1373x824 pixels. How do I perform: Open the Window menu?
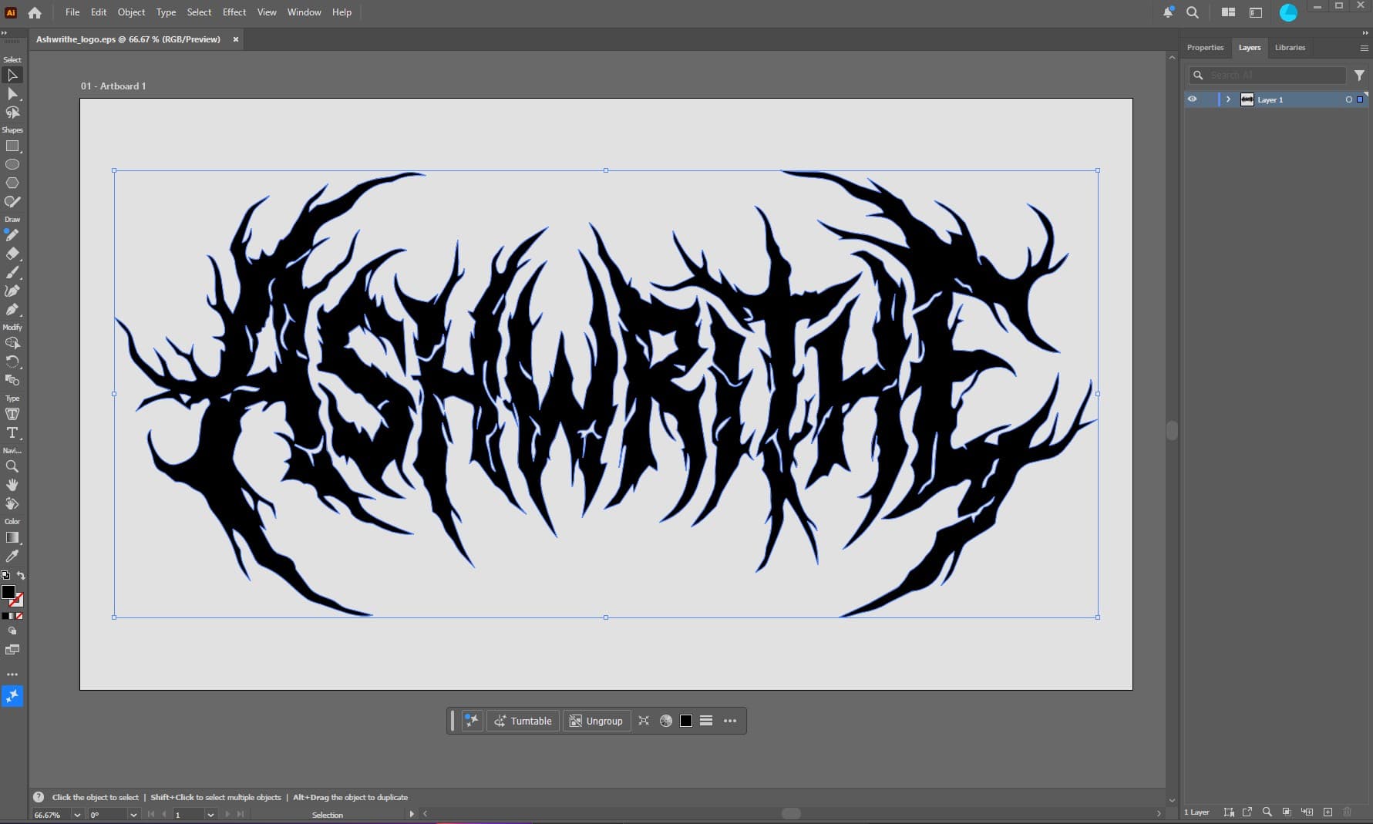[x=305, y=12]
